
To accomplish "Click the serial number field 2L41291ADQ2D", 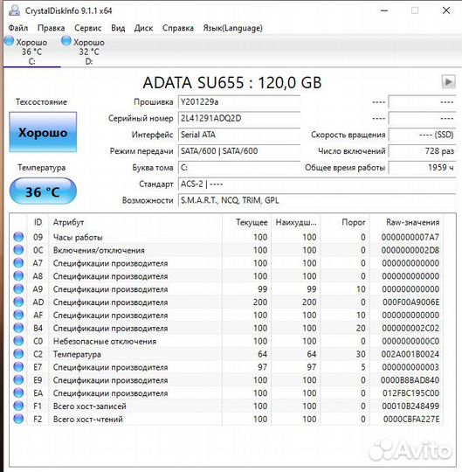I will [239, 118].
